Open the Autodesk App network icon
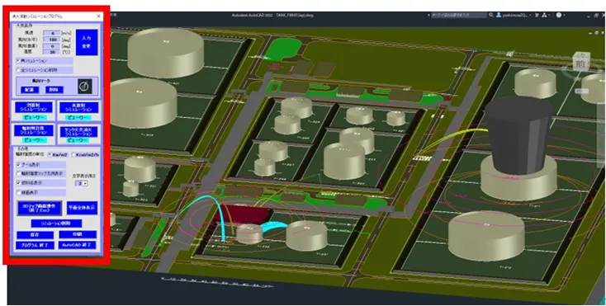Screen dimensions: 606x306 coord(544,15)
